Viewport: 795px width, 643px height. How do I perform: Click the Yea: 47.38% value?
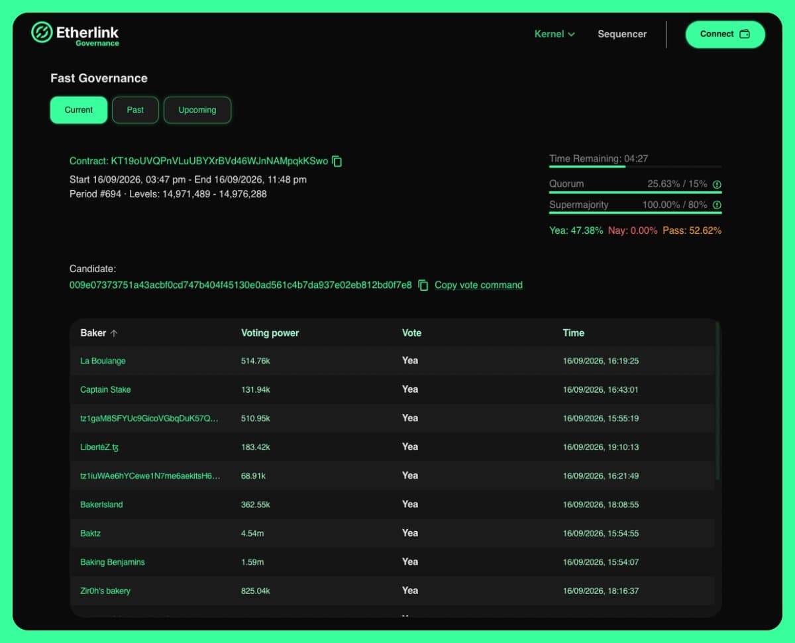576,230
